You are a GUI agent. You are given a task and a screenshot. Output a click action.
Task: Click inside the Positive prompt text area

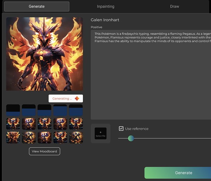[151, 75]
